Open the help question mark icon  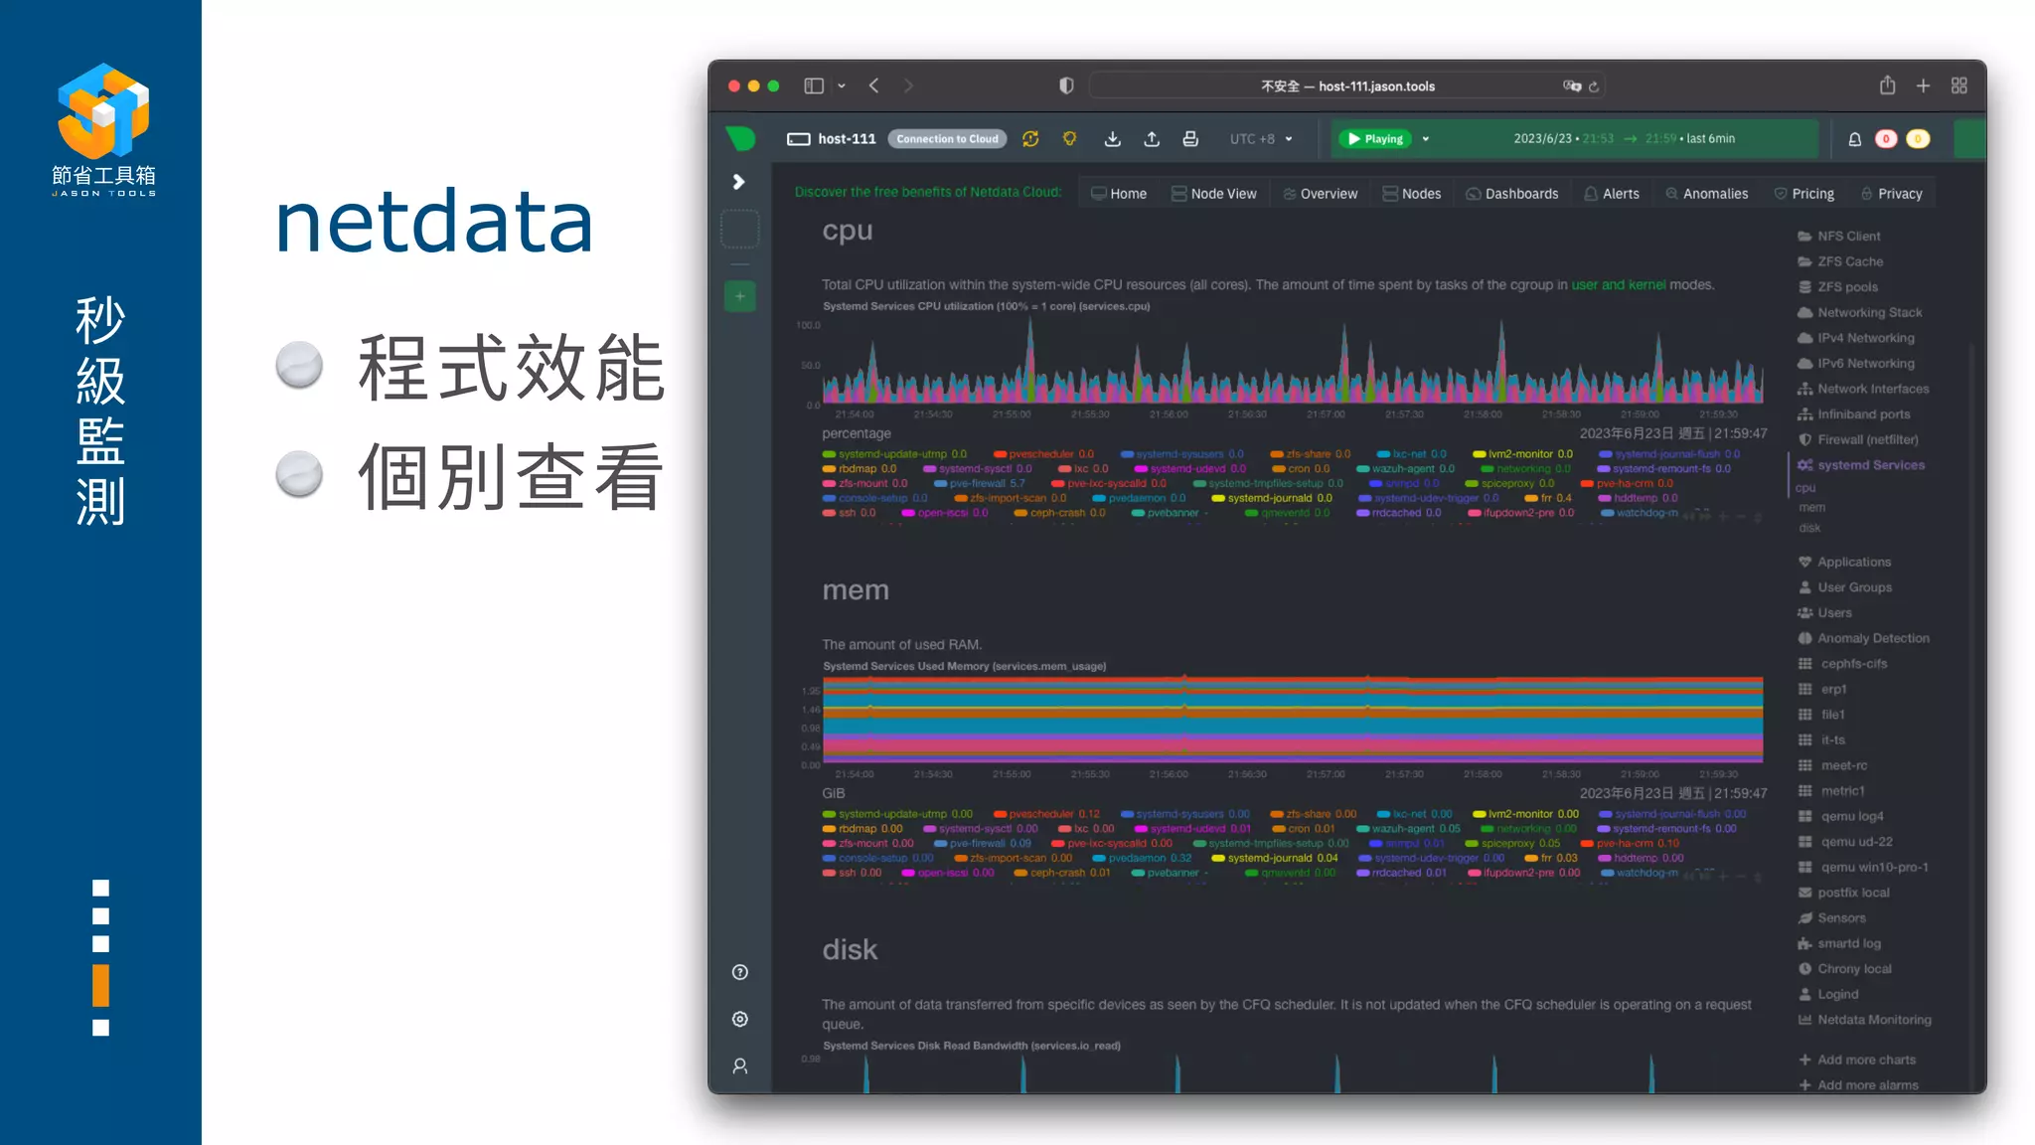point(740,972)
